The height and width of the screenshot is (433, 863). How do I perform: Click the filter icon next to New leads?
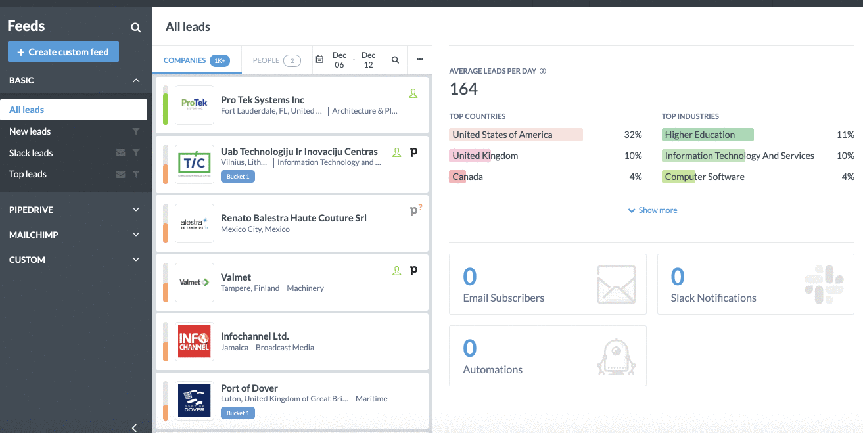(136, 131)
